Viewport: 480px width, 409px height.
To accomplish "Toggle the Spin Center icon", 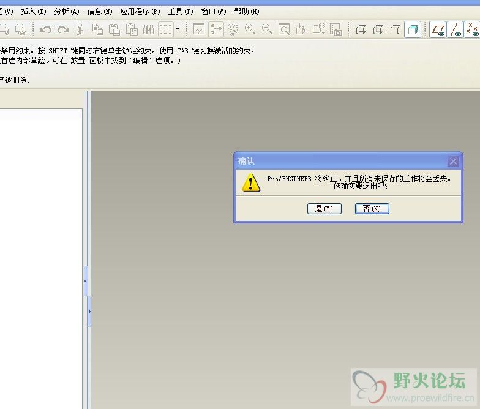I will pyautogui.click(x=216, y=29).
